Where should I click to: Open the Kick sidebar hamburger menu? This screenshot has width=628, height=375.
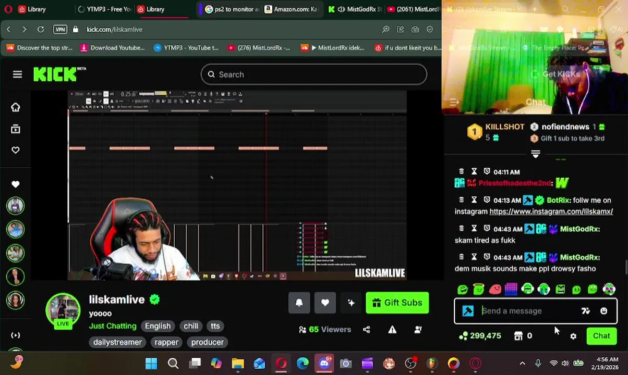point(17,74)
